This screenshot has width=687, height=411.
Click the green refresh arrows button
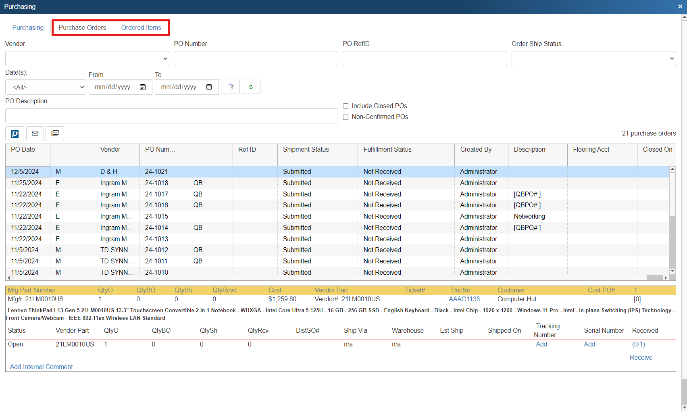coord(251,87)
